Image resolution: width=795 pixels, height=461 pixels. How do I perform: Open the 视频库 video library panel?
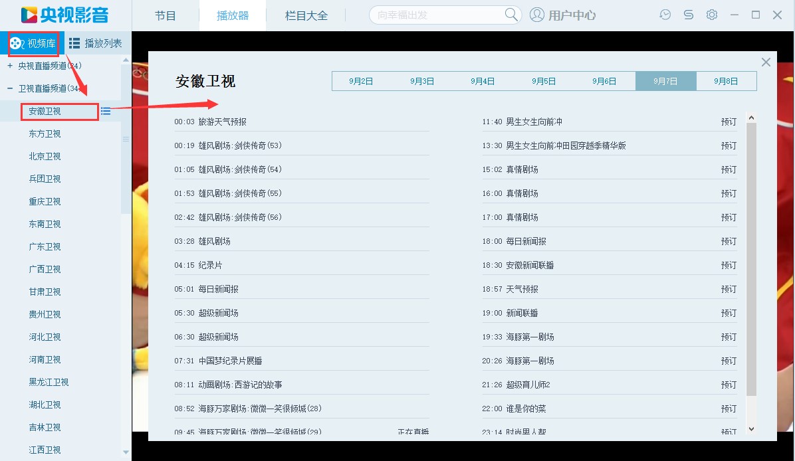pyautogui.click(x=33, y=43)
